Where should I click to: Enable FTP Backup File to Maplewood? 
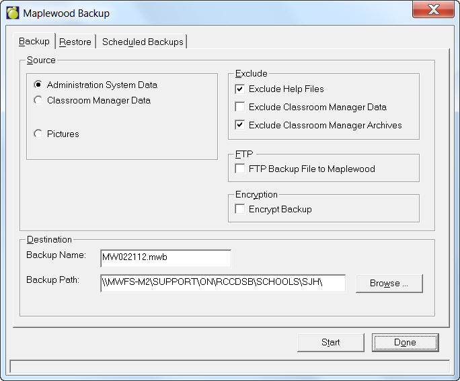coord(240,169)
